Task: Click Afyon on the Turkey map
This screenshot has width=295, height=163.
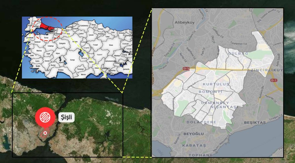Action: [x=58, y=53]
